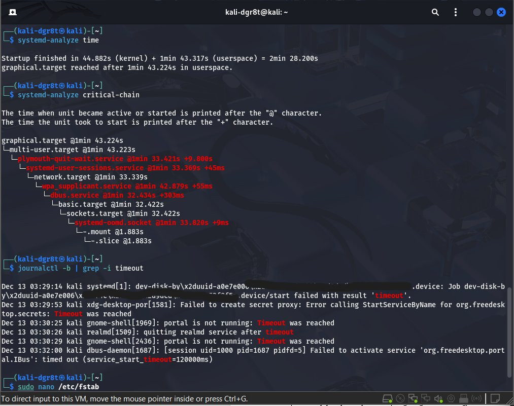Viewport: 514px width, 406px height.
Task: Click the 'sudo nano /etc/fstab' command line
Action: 58,387
